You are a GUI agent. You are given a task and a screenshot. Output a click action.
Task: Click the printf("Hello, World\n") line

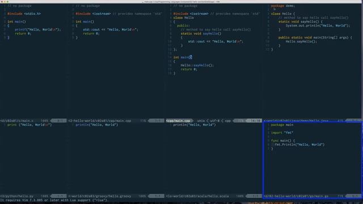38,29
